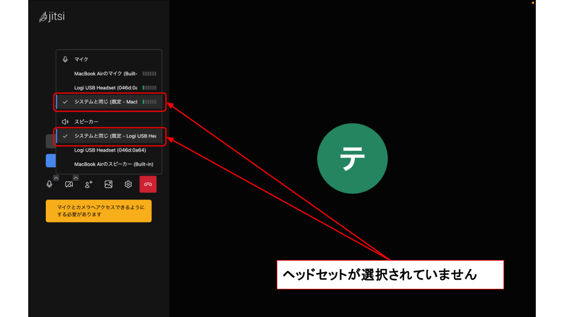This screenshot has height=317, width=564.
Task: Click the microphone mute icon
Action: 49,184
